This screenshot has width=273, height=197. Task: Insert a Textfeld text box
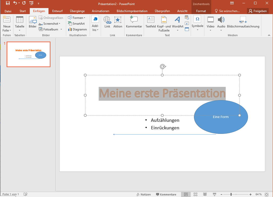[x=151, y=22]
